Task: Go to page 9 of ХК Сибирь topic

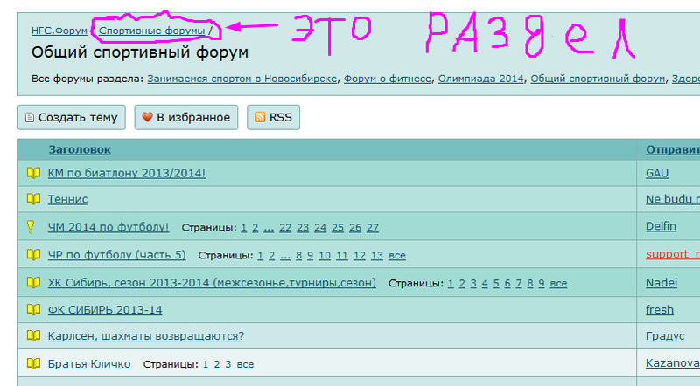Action: point(542,283)
